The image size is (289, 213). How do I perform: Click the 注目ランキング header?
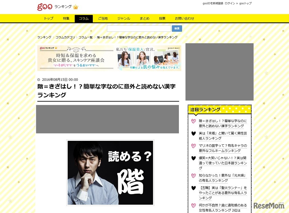219,110
